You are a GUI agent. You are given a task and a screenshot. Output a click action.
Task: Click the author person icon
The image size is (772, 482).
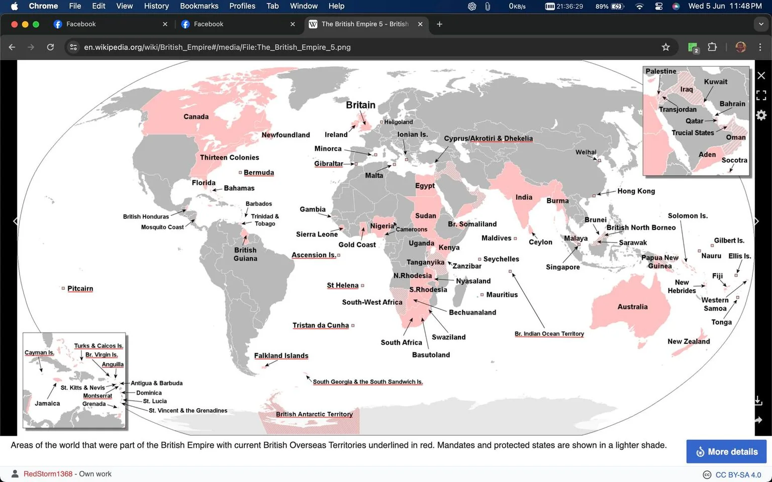(15, 473)
